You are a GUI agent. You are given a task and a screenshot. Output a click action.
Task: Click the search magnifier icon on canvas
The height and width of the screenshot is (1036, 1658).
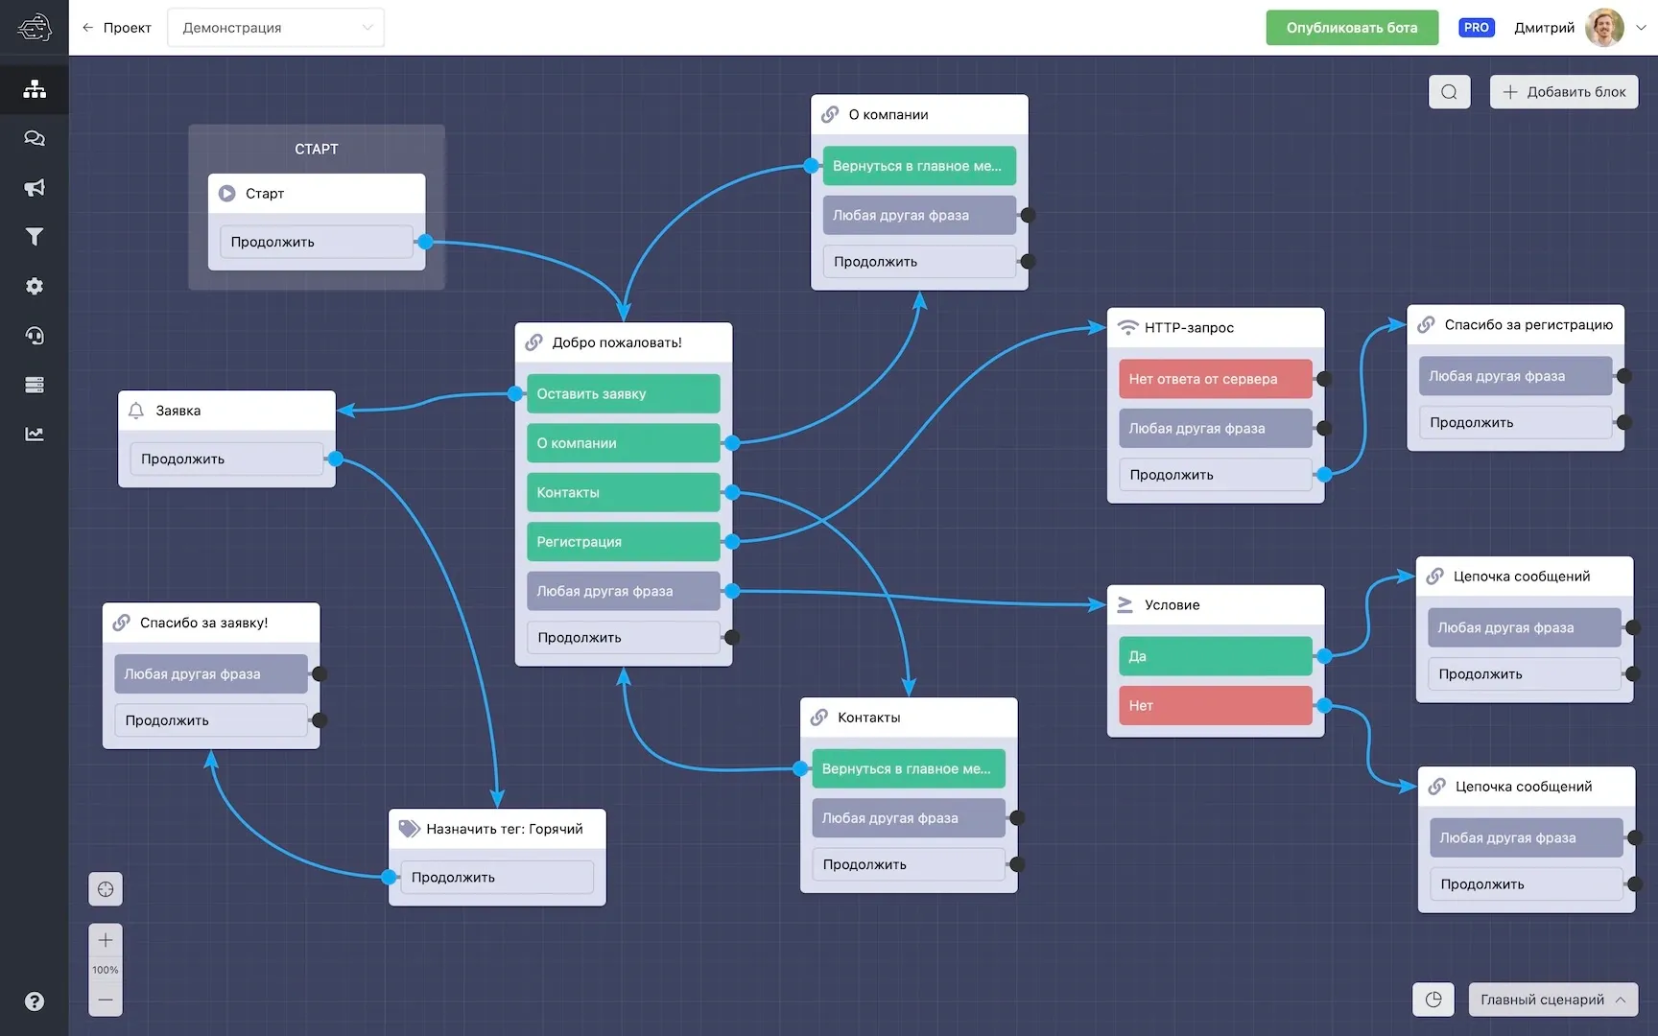tap(1449, 92)
